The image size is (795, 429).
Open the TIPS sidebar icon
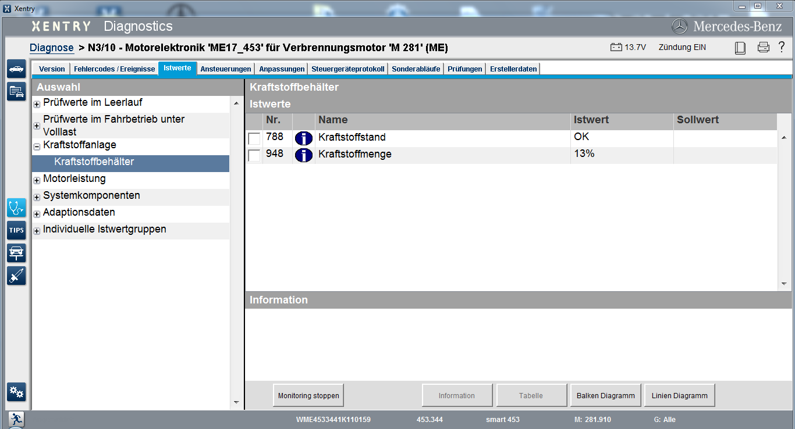tap(16, 230)
